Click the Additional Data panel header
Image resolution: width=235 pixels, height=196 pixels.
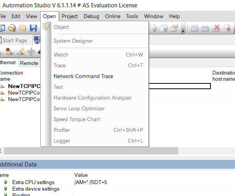pyautogui.click(x=117, y=164)
